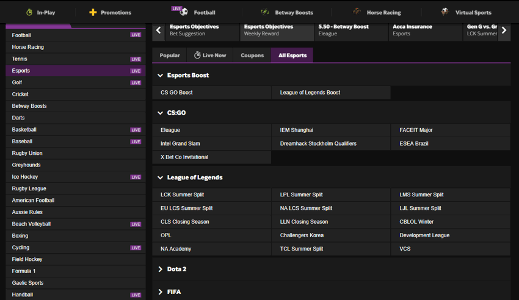Click LIVE badge next to Basketball
This screenshot has height=300, width=519.
136,130
